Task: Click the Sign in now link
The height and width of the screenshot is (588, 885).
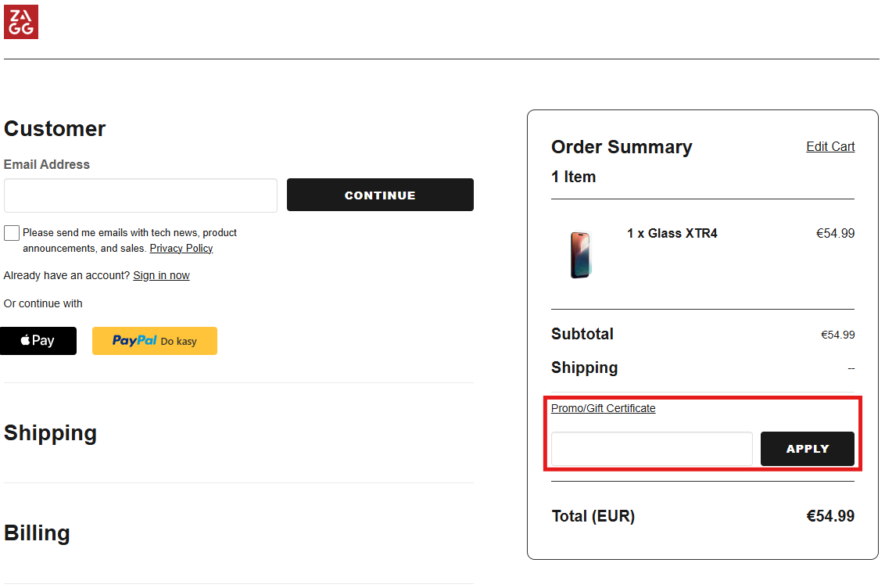Action: 161,275
